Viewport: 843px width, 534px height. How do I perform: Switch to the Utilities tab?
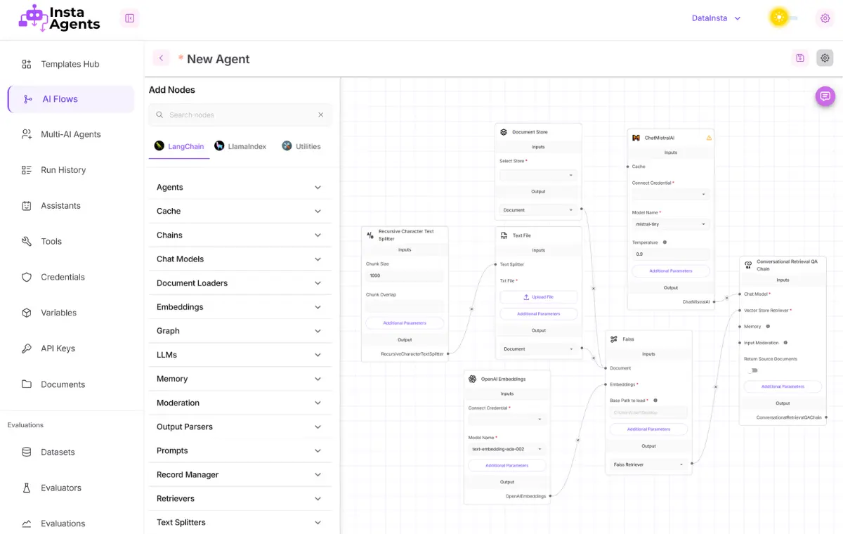(x=301, y=146)
